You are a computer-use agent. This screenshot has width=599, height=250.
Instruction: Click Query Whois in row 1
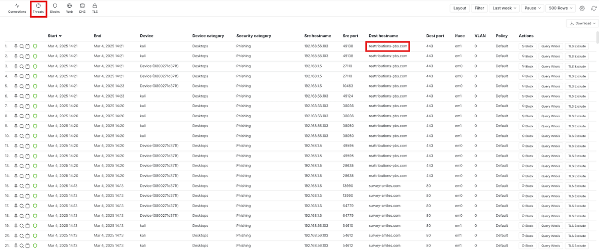pos(551,46)
